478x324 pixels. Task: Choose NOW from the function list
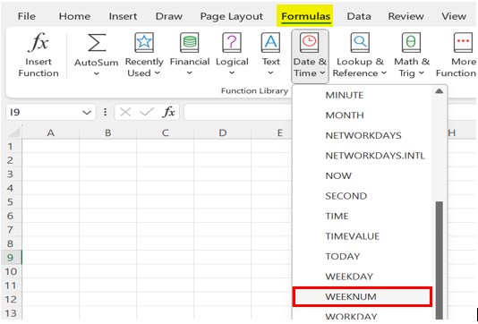(x=363, y=175)
